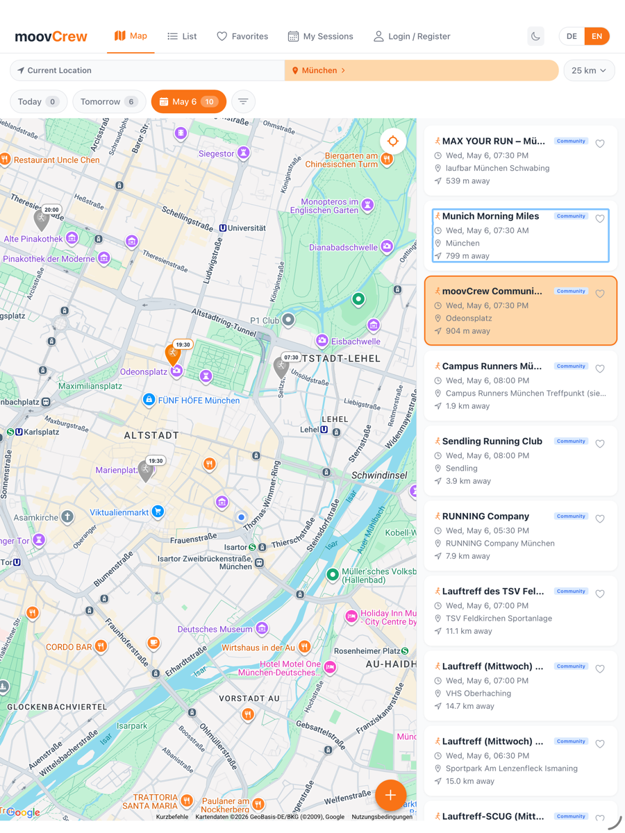
Task: Click the Siegestor landmark marker
Action: (243, 153)
